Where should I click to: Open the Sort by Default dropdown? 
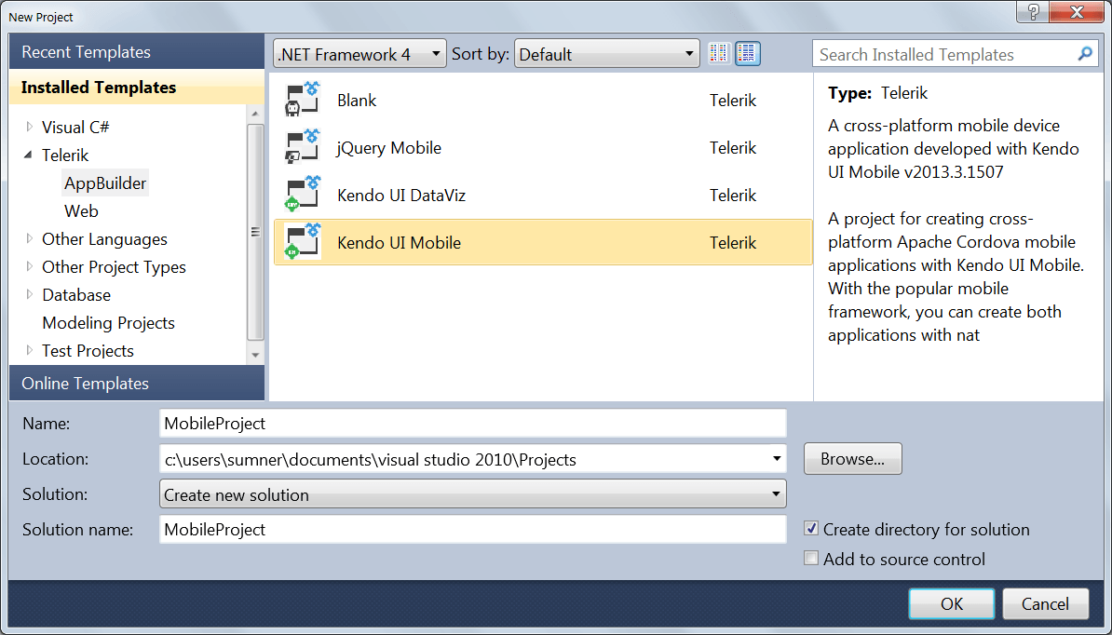click(607, 54)
